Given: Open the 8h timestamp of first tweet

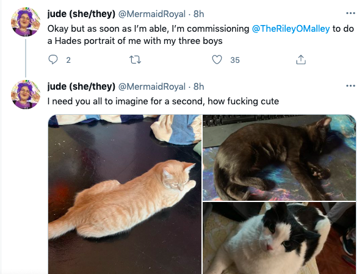Looking at the screenshot, I should [x=199, y=14].
